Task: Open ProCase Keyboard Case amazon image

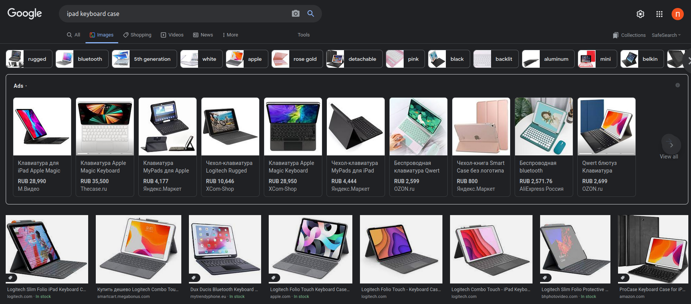Action: [653, 249]
